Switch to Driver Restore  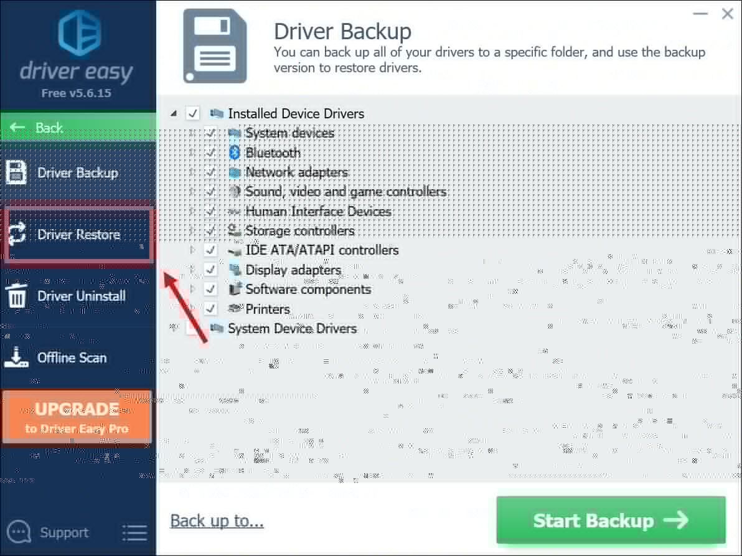[x=78, y=234]
